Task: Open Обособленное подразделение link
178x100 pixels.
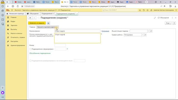Action: point(40,53)
